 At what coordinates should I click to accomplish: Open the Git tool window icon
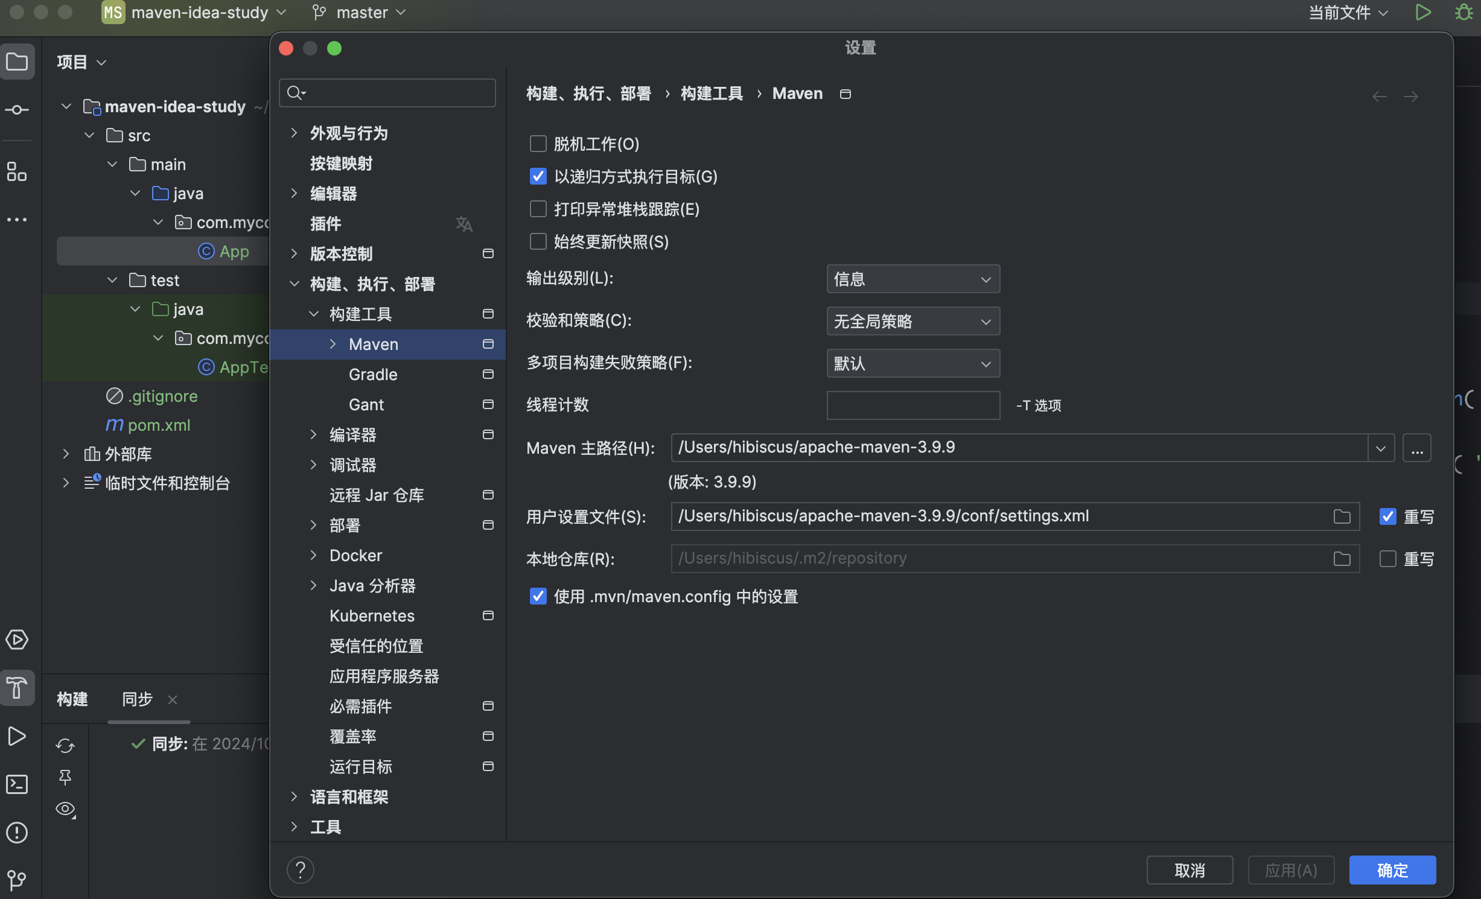point(17,880)
